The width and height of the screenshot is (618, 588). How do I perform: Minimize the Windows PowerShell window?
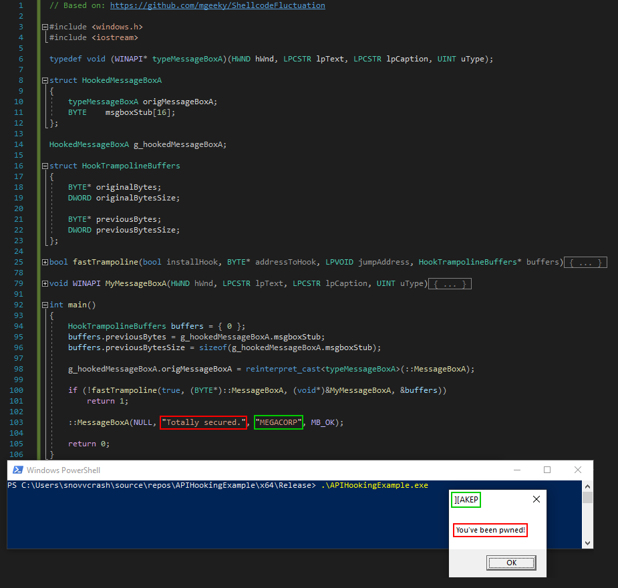(516, 470)
